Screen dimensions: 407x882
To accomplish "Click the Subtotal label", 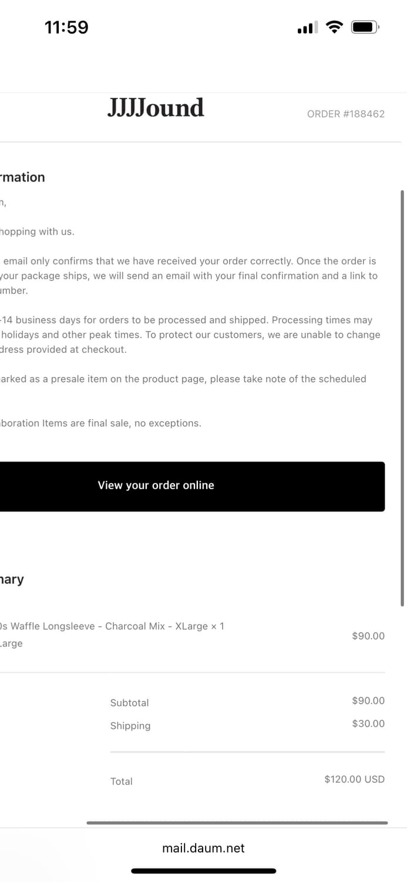I will (129, 703).
